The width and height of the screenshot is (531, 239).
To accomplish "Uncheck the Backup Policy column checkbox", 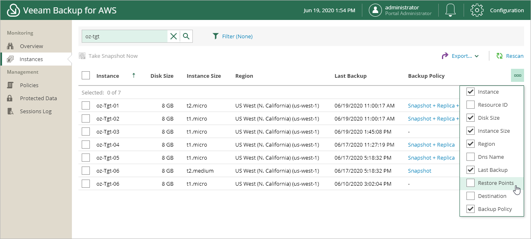I will click(471, 209).
